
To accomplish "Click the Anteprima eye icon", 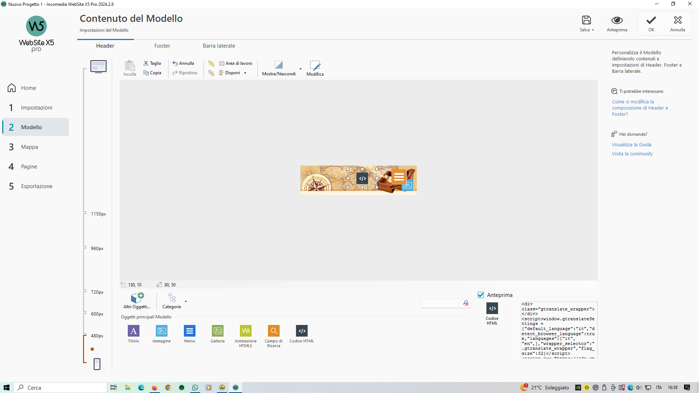I will click(617, 20).
